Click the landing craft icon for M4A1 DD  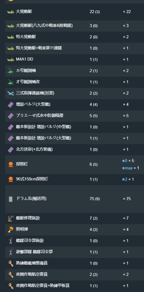coord(11,60)
